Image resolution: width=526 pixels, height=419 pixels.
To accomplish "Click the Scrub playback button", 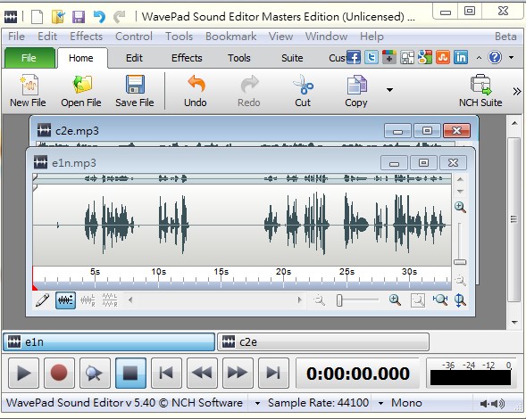I will pos(95,373).
